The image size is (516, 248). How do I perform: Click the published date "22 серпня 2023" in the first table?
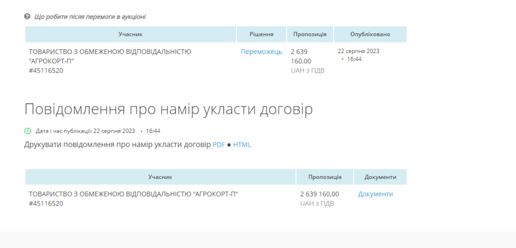pyautogui.click(x=358, y=51)
